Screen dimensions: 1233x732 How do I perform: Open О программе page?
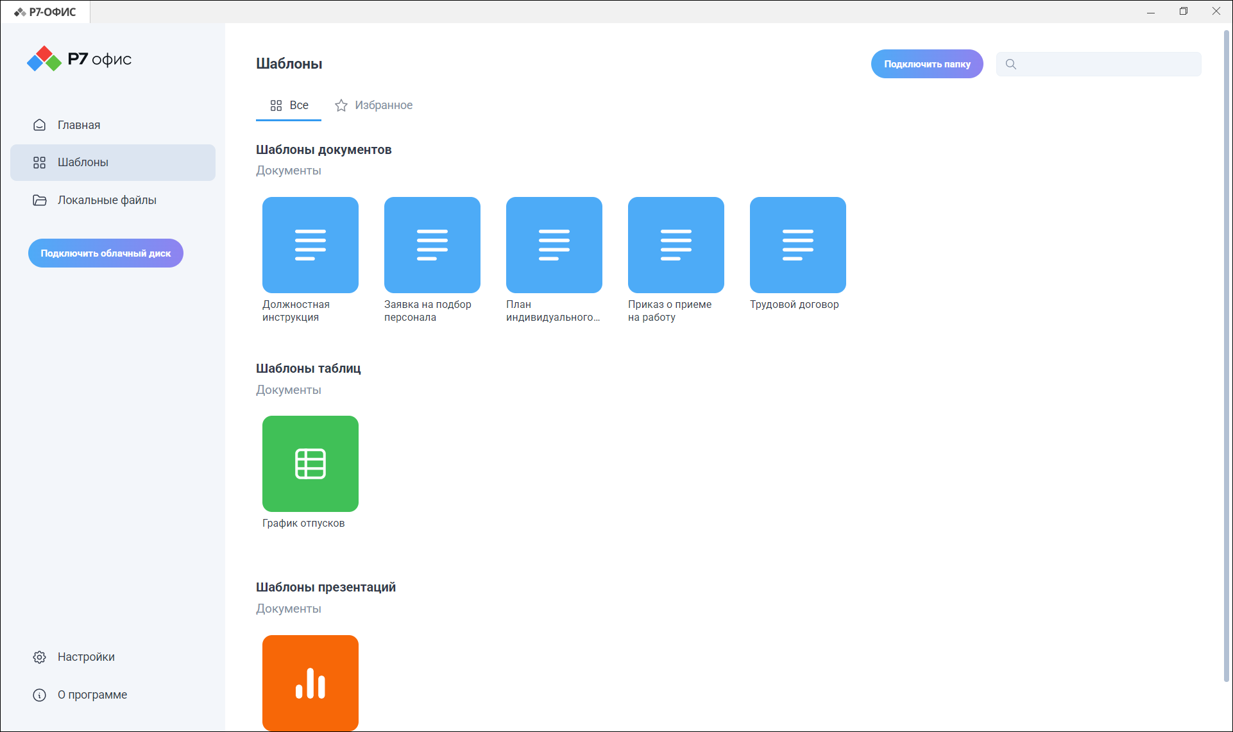click(x=113, y=695)
